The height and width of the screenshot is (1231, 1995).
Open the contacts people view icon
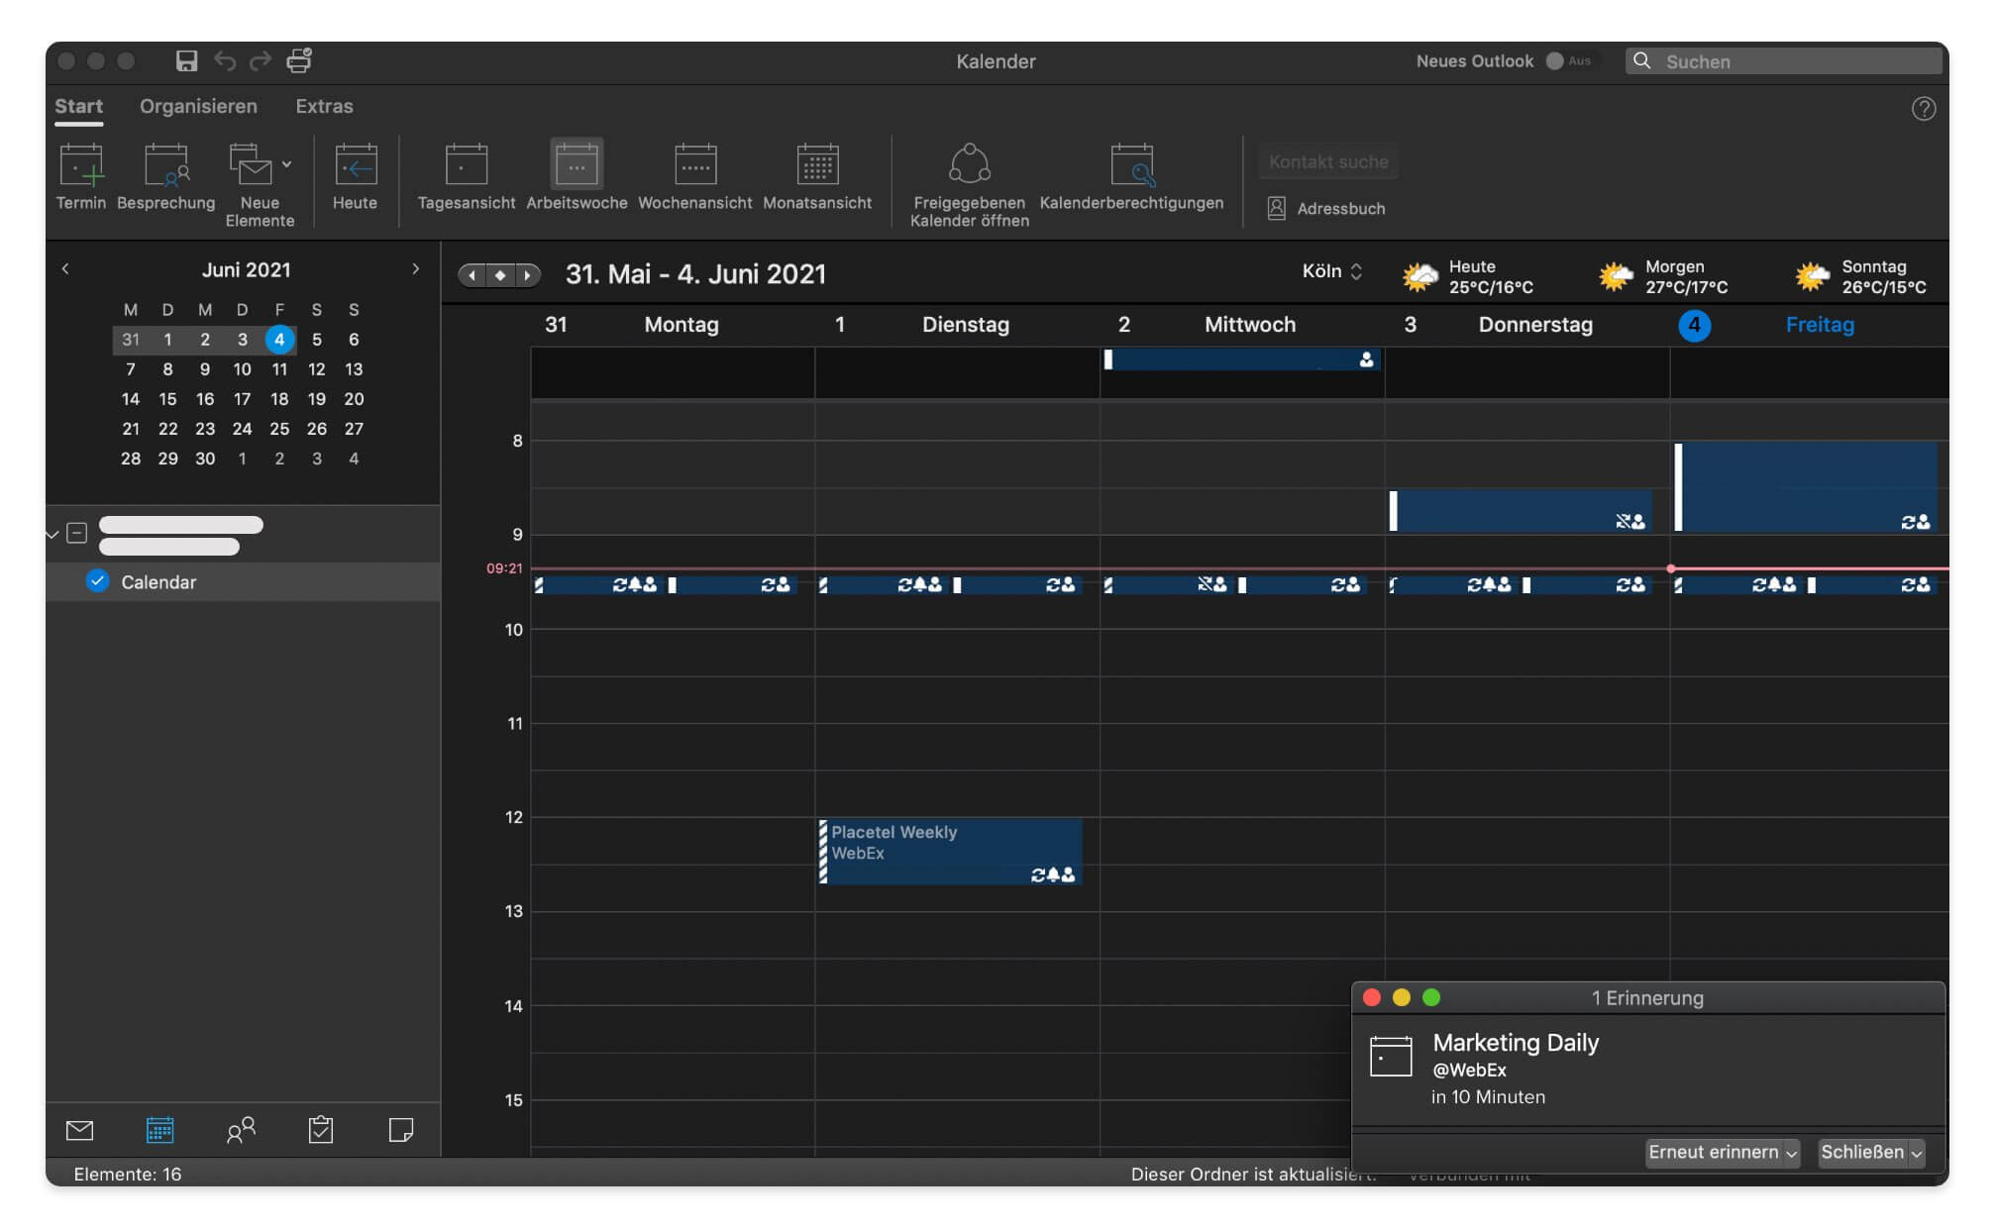coord(241,1130)
